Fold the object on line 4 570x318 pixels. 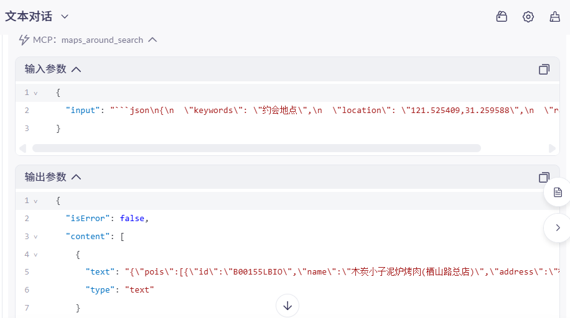(x=35, y=255)
